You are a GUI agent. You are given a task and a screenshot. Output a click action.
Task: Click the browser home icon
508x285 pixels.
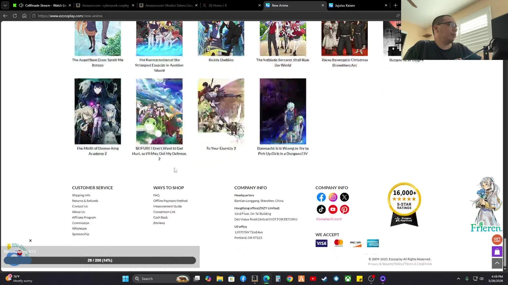coord(24,16)
